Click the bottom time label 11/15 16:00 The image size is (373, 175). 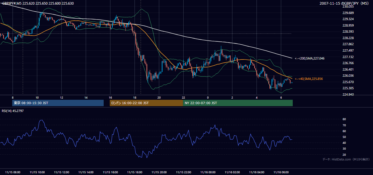click(x=110, y=172)
